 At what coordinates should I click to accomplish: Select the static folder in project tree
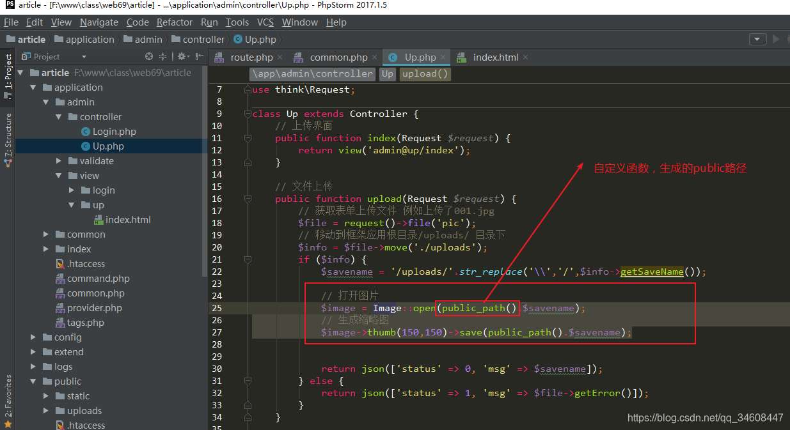pos(78,396)
